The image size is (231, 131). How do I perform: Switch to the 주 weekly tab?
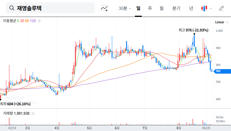click(x=150, y=8)
